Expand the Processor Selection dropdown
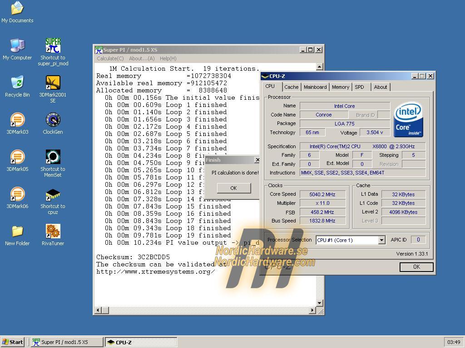Image resolution: width=465 pixels, height=348 pixels. [x=381, y=240]
